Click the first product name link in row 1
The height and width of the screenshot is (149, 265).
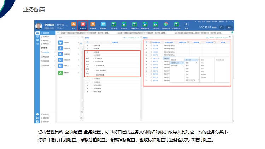(x=155, y=46)
